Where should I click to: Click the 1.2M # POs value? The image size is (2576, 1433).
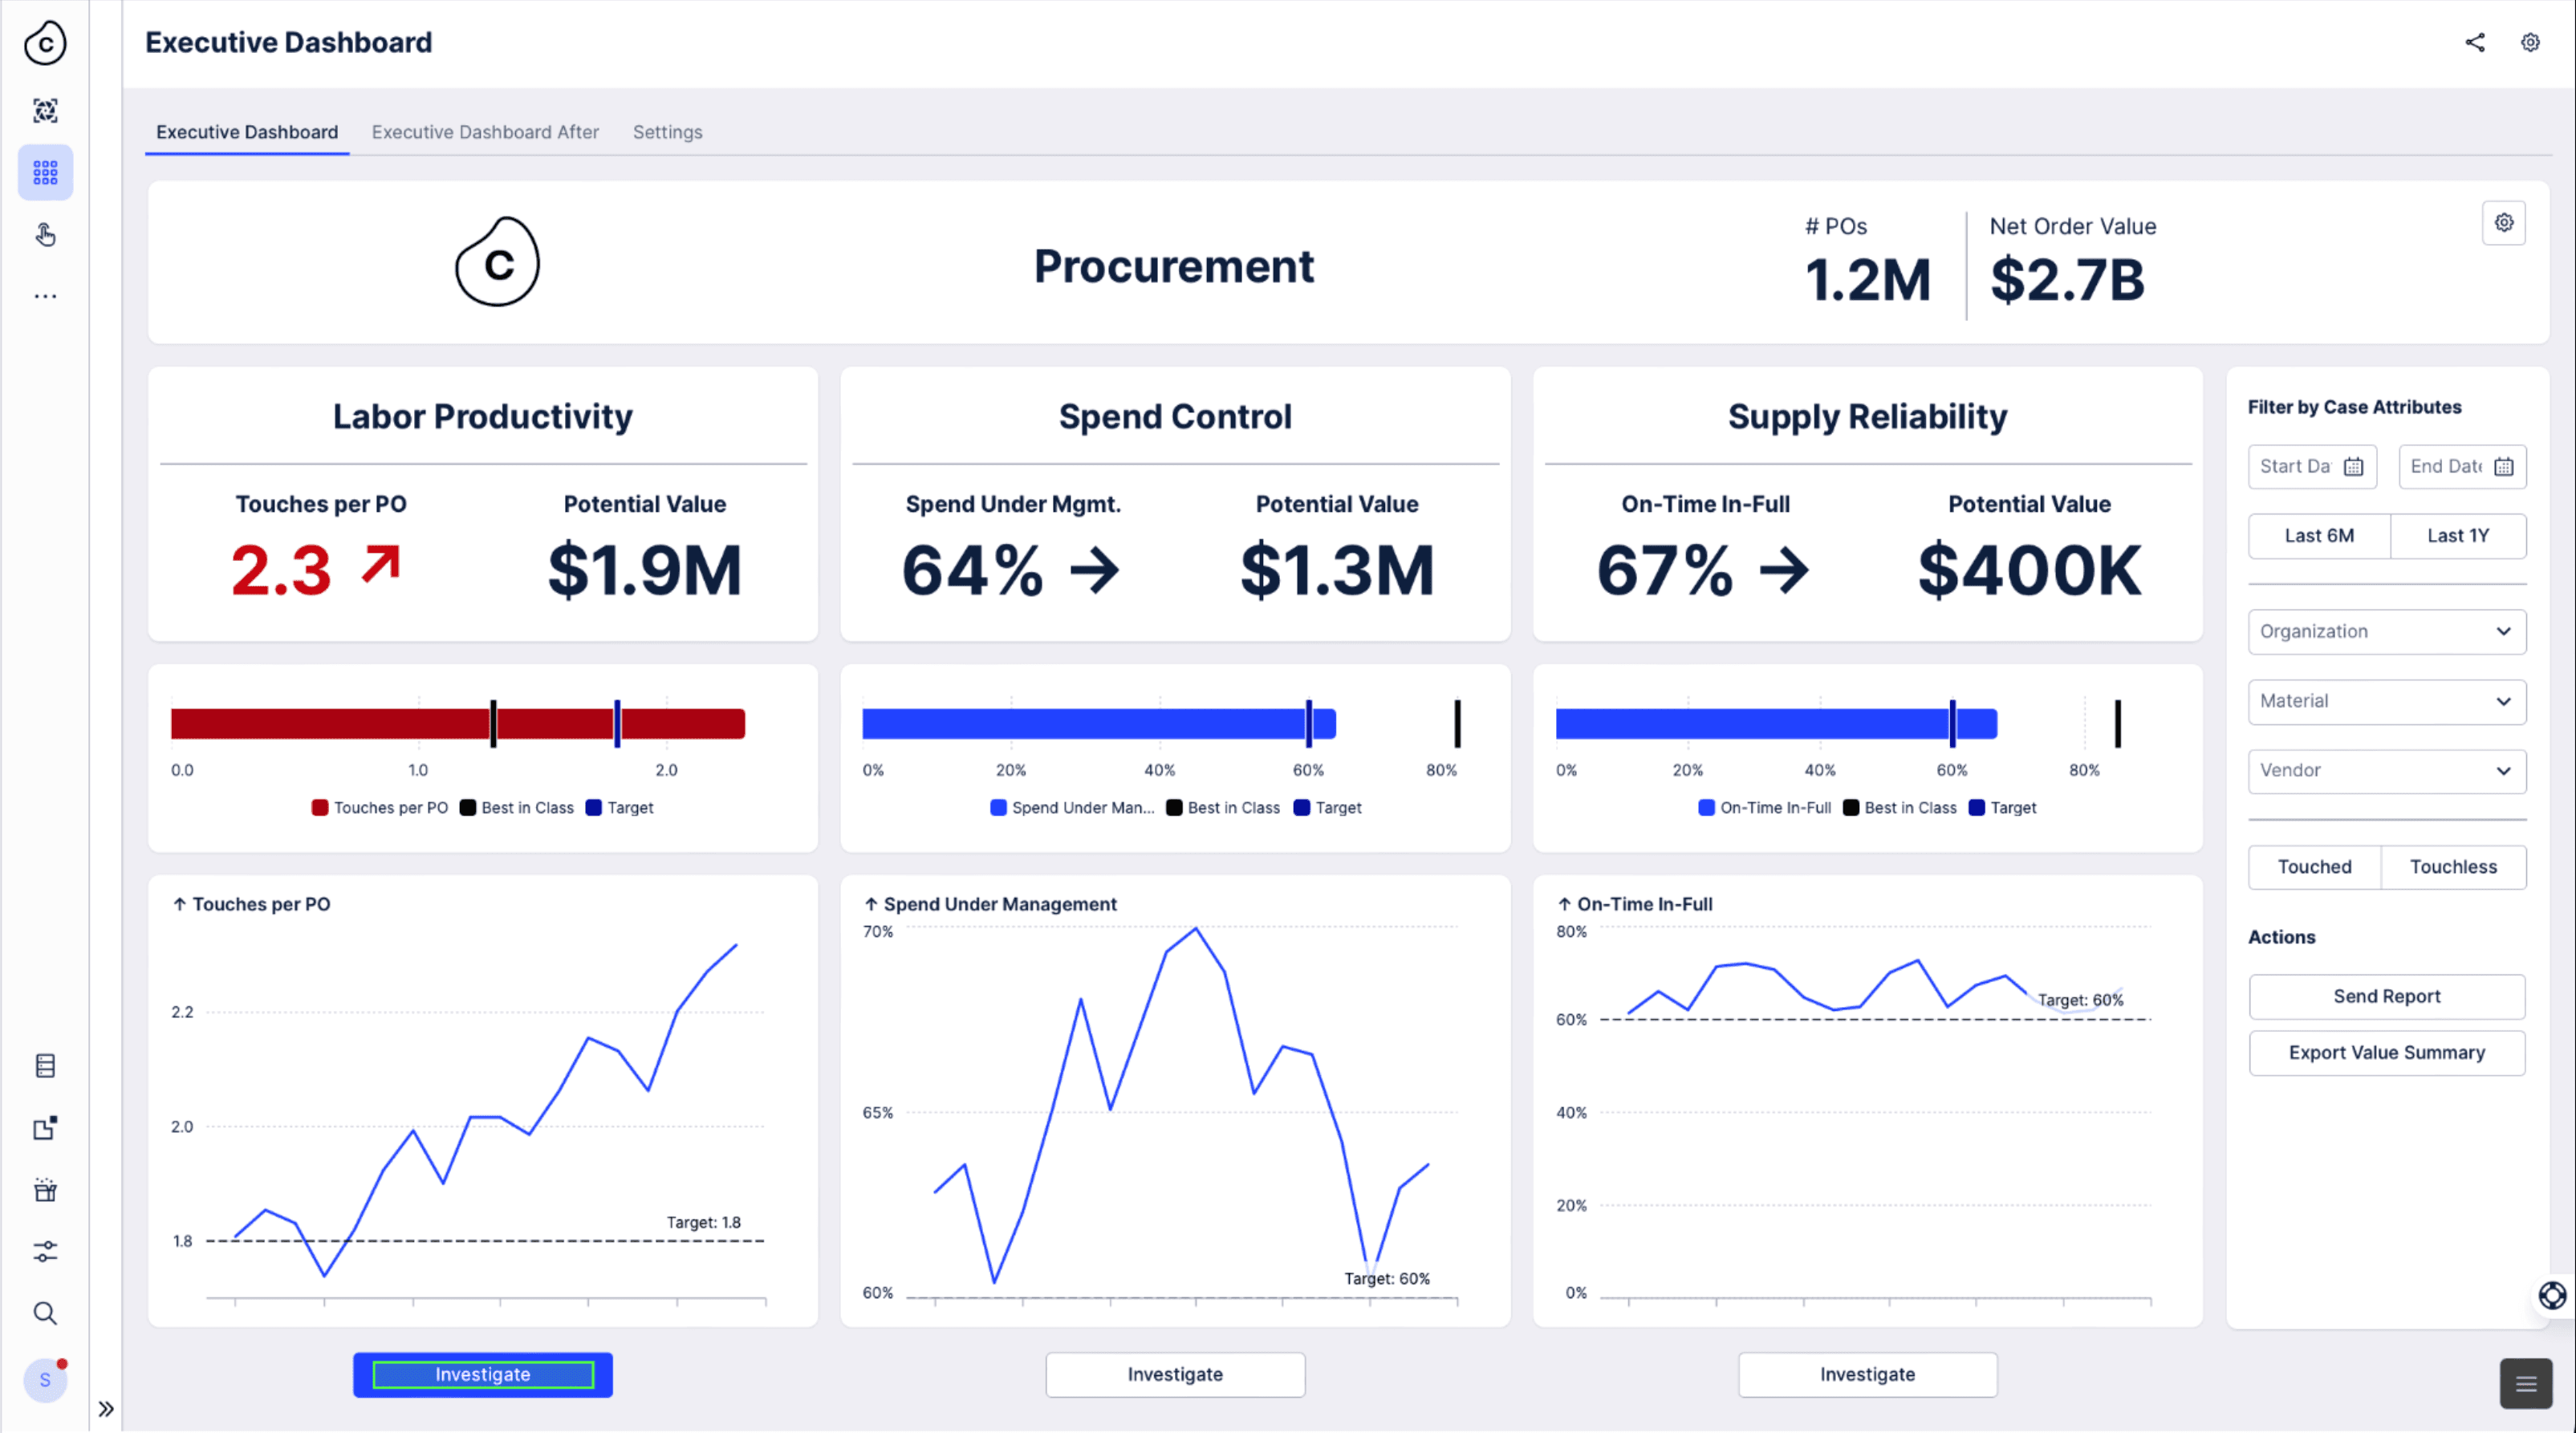(x=1867, y=280)
